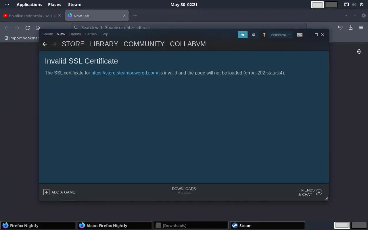Click Firefox back arrow

point(7,28)
